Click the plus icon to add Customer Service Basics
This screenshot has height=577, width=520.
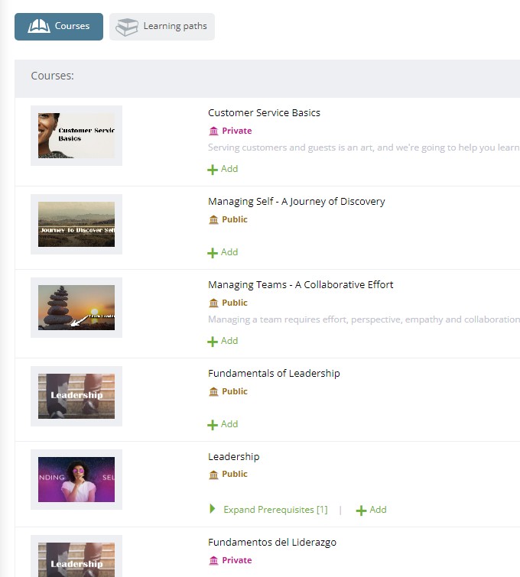coord(213,170)
